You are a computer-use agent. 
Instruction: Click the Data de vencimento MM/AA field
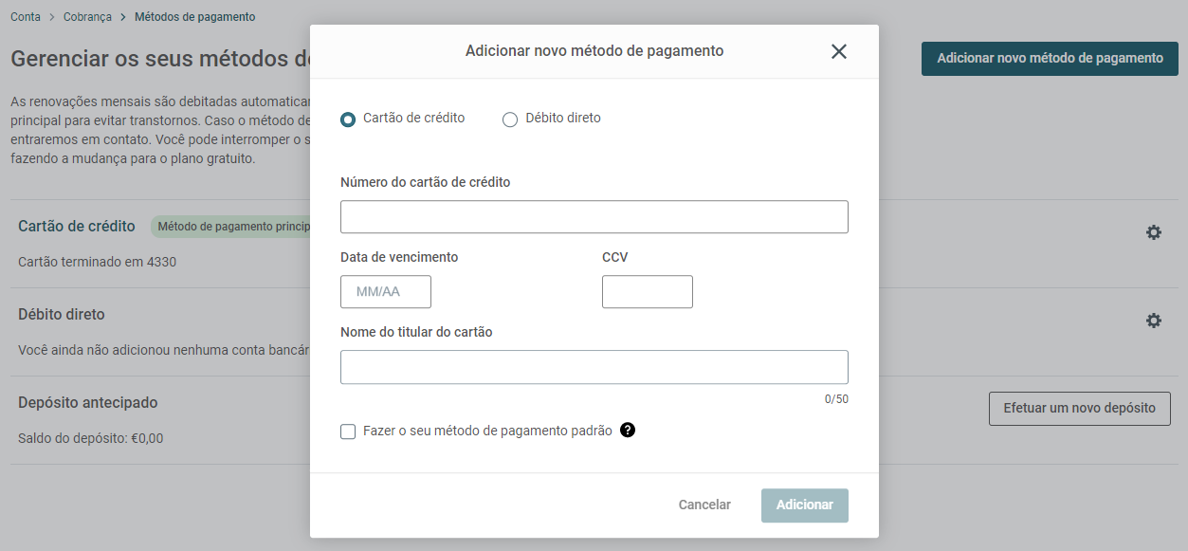tap(386, 292)
